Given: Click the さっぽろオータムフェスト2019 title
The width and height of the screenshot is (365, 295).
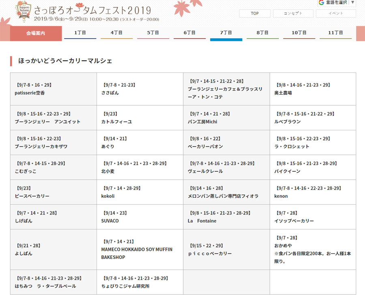Looking at the screenshot, I should click(x=92, y=10).
